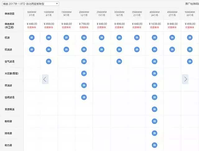199x151 pixels.
Task: Click the 空气滤清 replace icon under 30000KM
Action: 119,61
